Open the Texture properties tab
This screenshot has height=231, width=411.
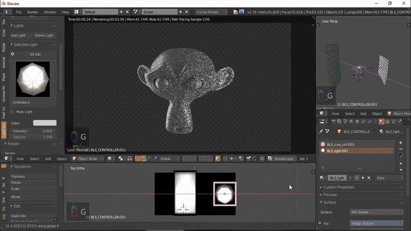pyautogui.click(x=388, y=121)
